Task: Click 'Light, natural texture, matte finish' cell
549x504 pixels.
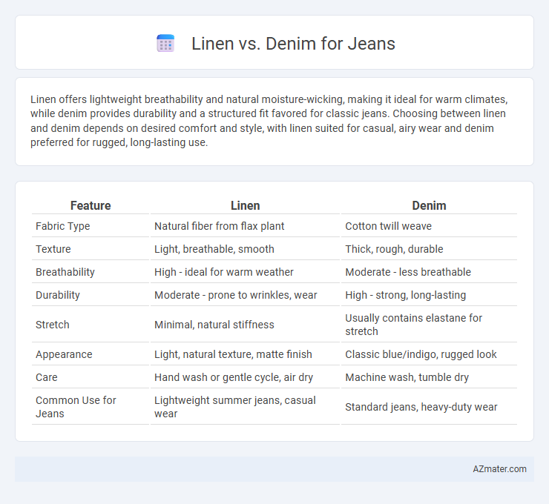Action: click(233, 354)
